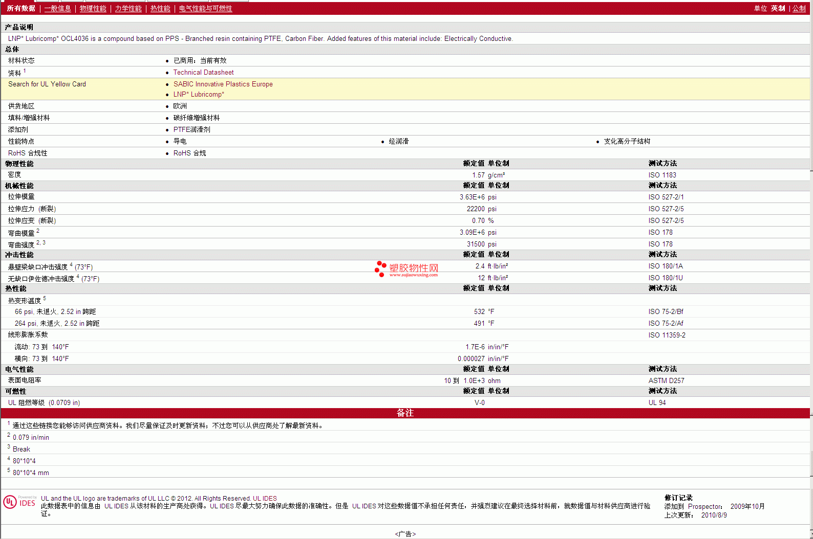Image resolution: width=813 pixels, height=539 pixels.
Task: Switch to the 物理性能 tab
Action: [93, 9]
